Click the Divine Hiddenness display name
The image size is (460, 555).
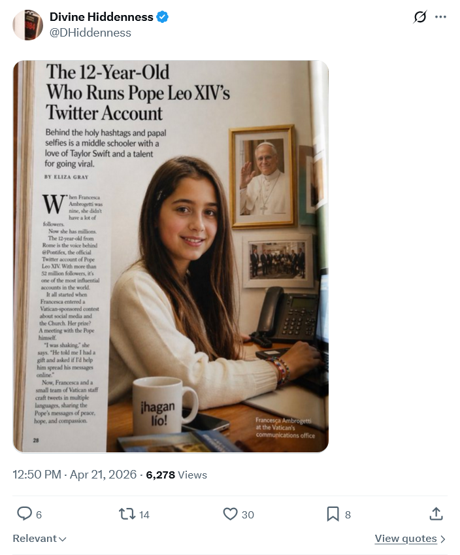coord(101,17)
